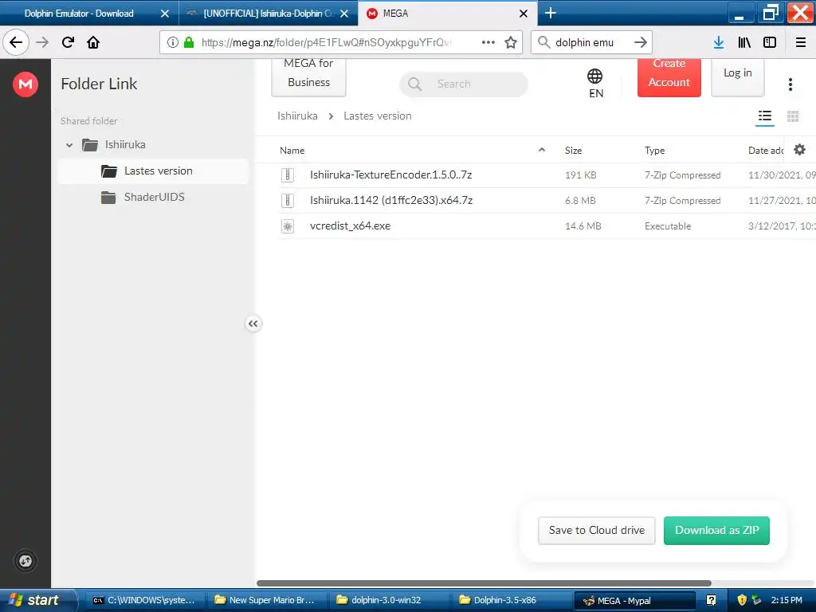
Task: Close the MEGA tab
Action: tap(524, 14)
